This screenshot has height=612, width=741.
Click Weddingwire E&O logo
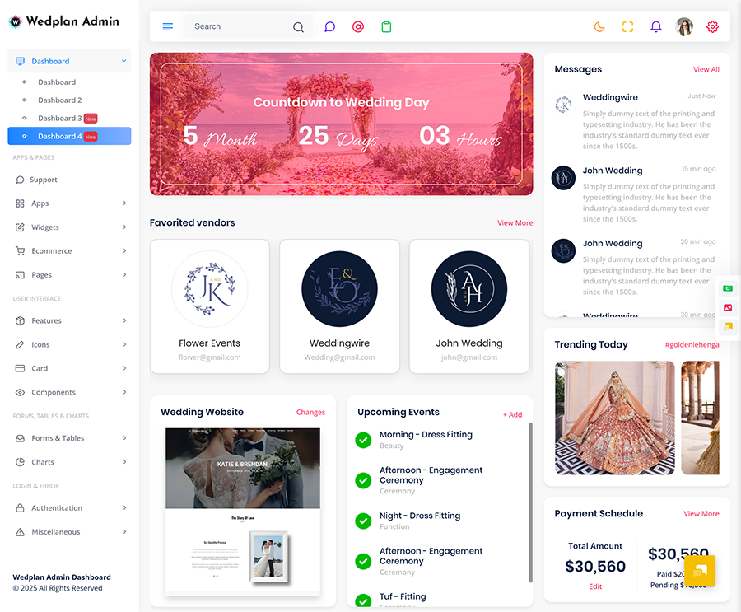coord(339,289)
